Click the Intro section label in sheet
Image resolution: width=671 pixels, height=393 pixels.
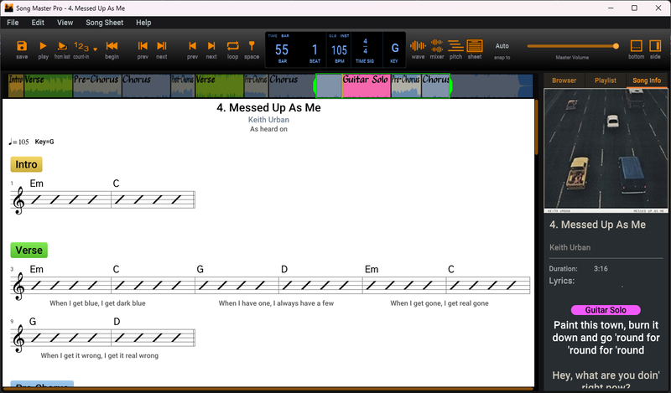[26, 164]
